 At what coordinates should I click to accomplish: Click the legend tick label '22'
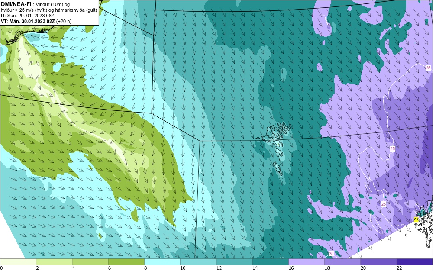pyautogui.click(x=399, y=268)
